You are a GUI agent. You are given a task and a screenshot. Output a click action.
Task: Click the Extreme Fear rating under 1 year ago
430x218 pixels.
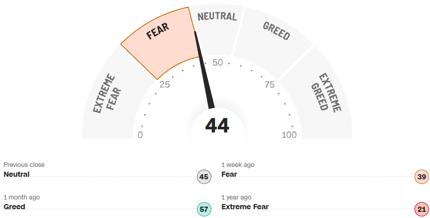(x=245, y=207)
